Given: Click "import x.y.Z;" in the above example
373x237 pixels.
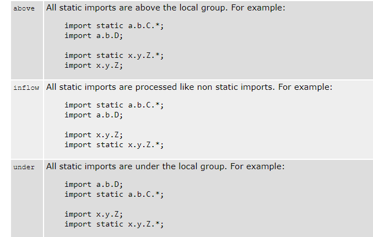Looking at the screenshot, I should pos(94,66).
